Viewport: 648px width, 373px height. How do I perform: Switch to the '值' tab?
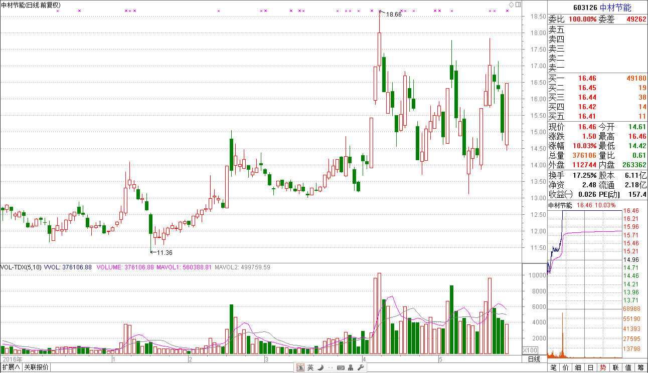click(628, 368)
